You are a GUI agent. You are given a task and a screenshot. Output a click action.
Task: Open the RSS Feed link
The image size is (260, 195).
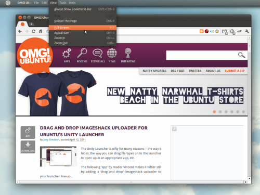(177, 71)
